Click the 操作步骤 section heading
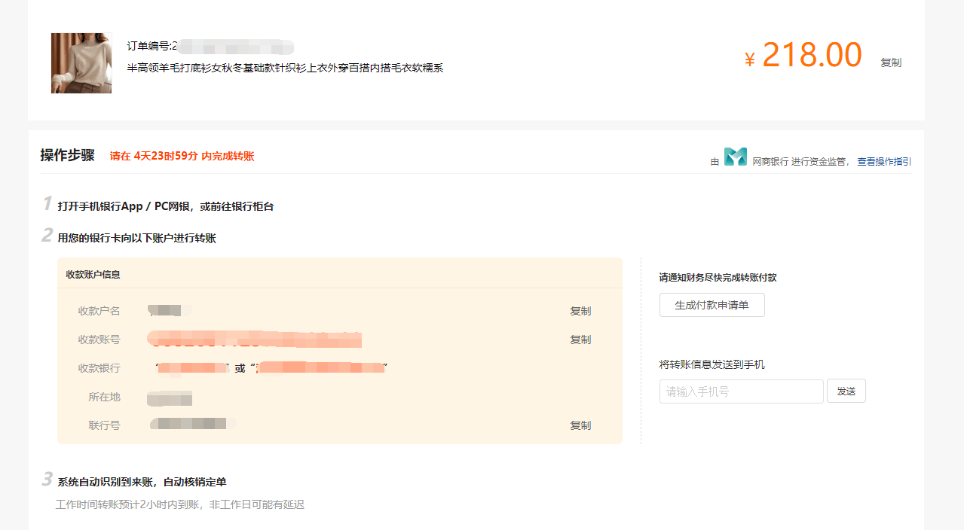Viewport: 964px width, 530px height. (68, 156)
